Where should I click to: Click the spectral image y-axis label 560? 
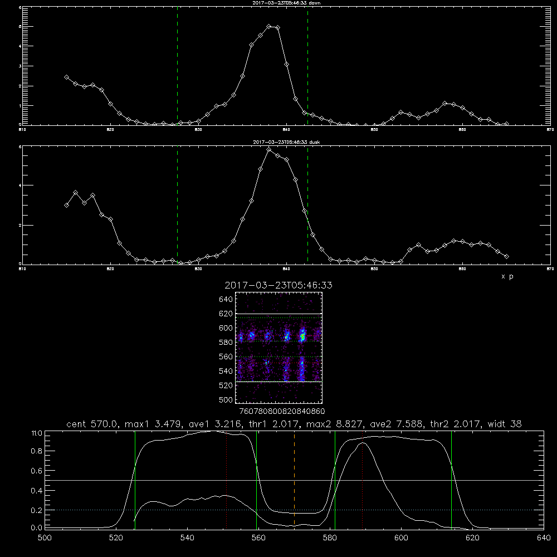(x=226, y=356)
